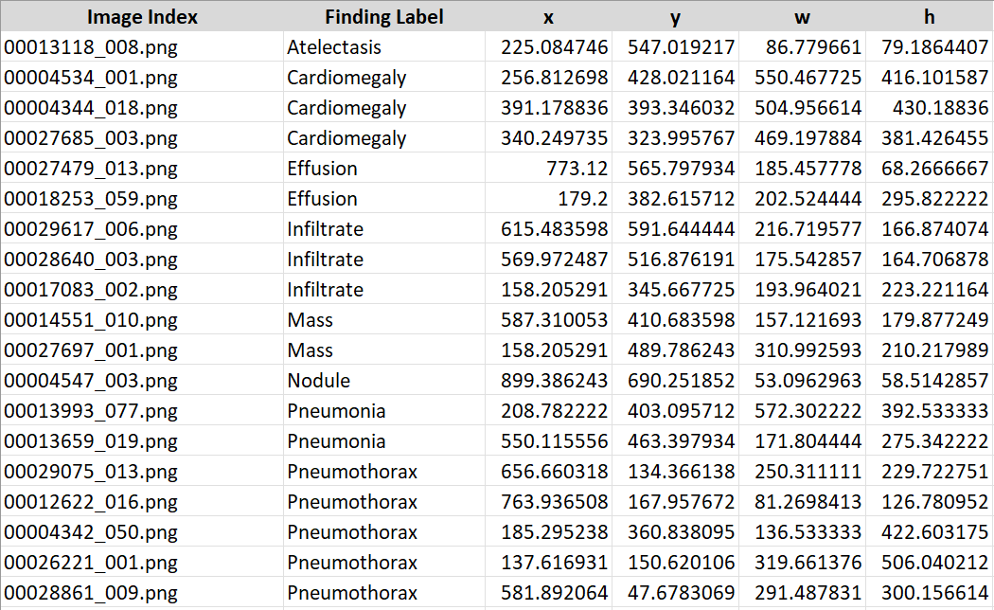Select cell 00028861_009.png
Image resolution: width=994 pixels, height=610 pixels.
[142, 593]
